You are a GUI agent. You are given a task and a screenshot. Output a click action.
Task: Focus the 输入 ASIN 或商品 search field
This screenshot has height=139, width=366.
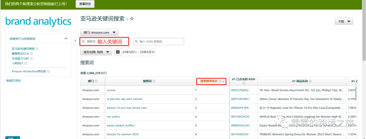[159, 42]
